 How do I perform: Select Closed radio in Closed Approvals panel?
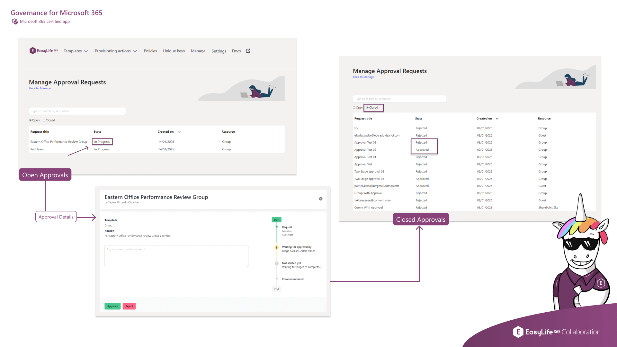[x=367, y=108]
